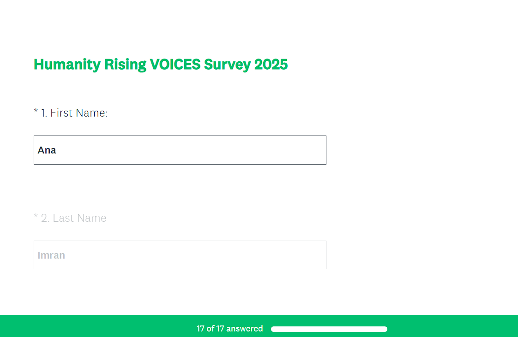Click the required asterisk beside Last Name
Image resolution: width=518 pixels, height=337 pixels.
pyautogui.click(x=36, y=217)
